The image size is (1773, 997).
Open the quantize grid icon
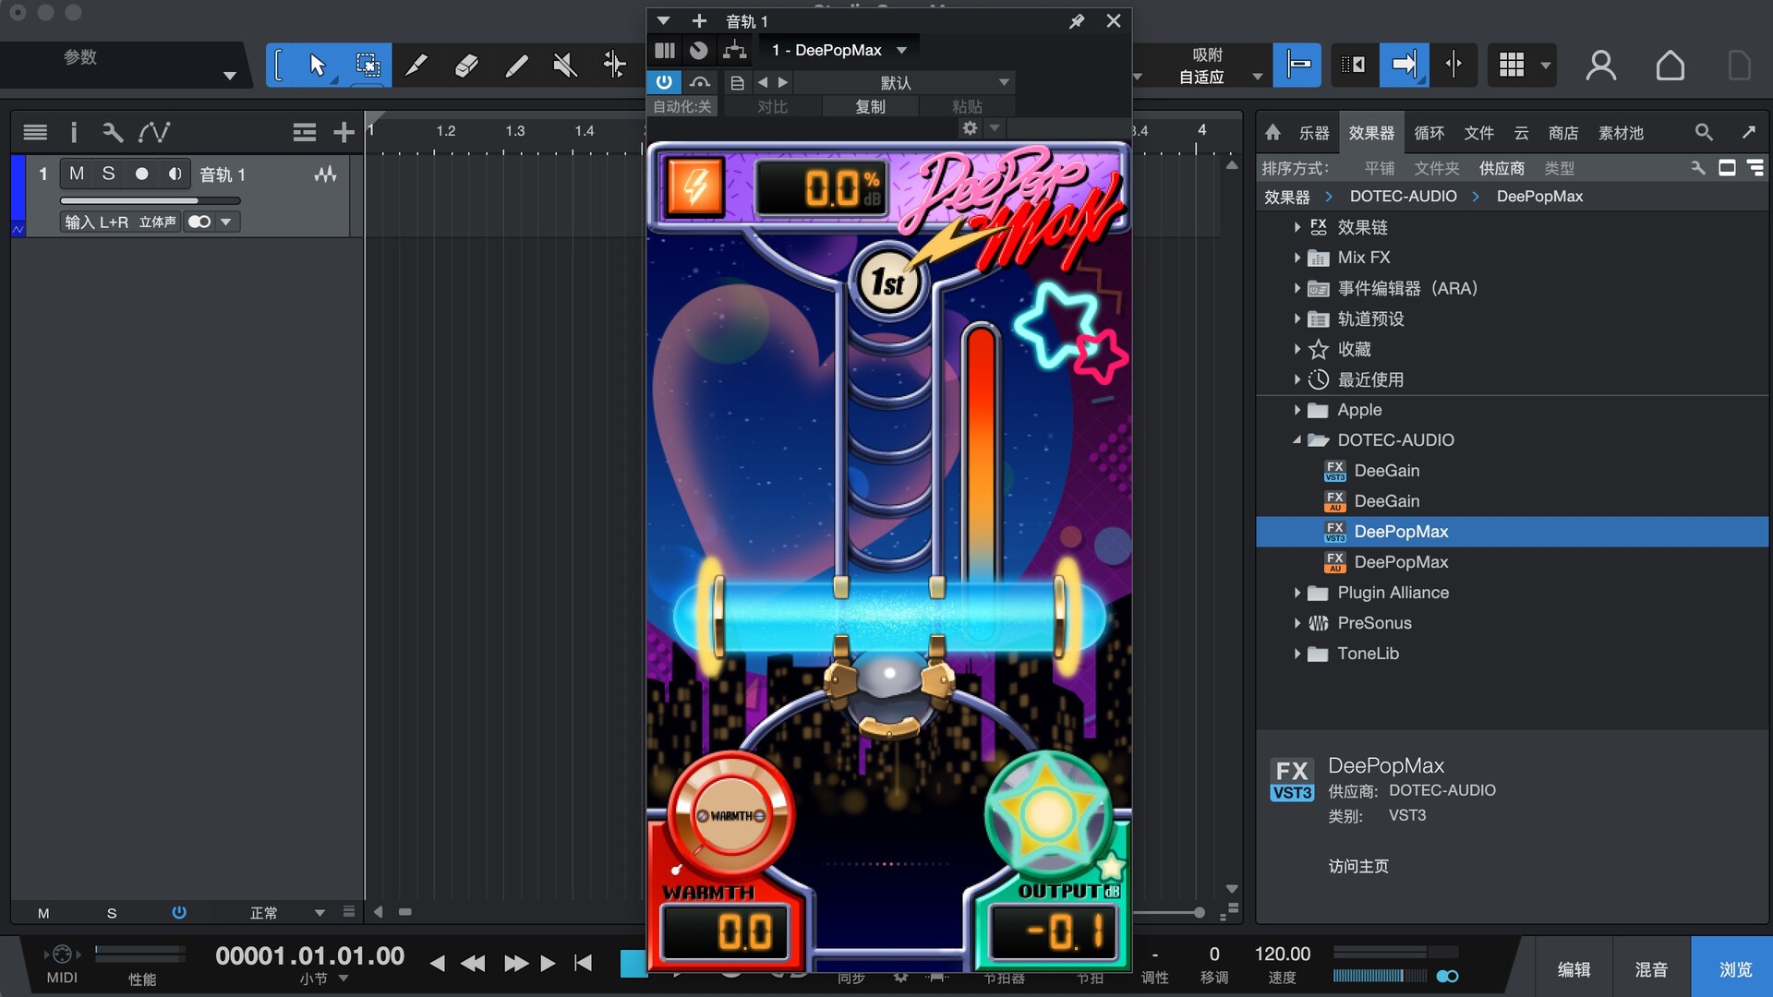1512,65
